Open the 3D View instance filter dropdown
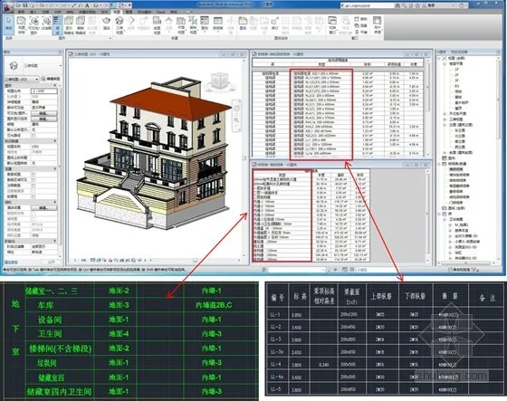The width and height of the screenshot is (507, 401). [x=22, y=80]
